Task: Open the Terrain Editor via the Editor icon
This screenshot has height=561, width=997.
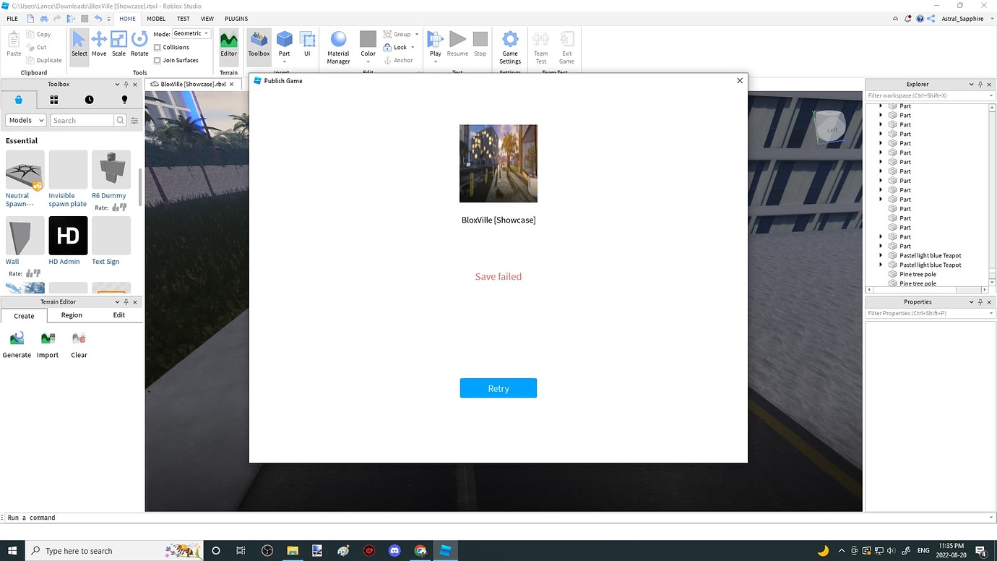Action: (228, 43)
